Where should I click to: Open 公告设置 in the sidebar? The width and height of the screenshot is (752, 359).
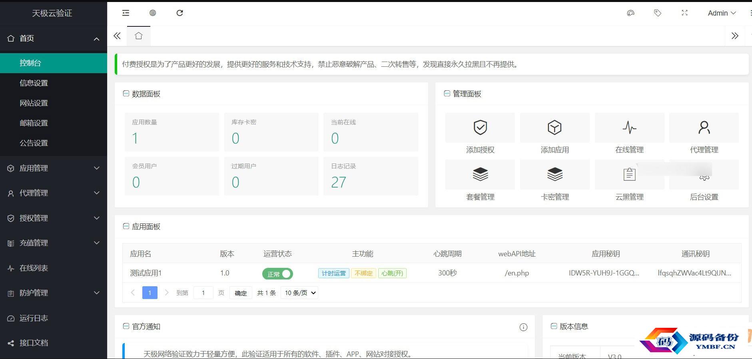(54, 143)
